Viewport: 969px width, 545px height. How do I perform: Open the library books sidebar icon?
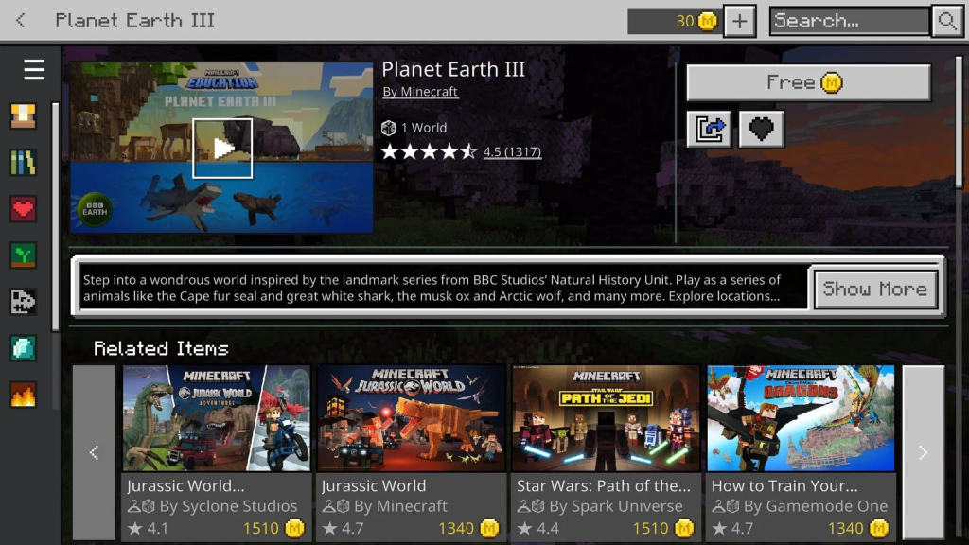point(23,163)
